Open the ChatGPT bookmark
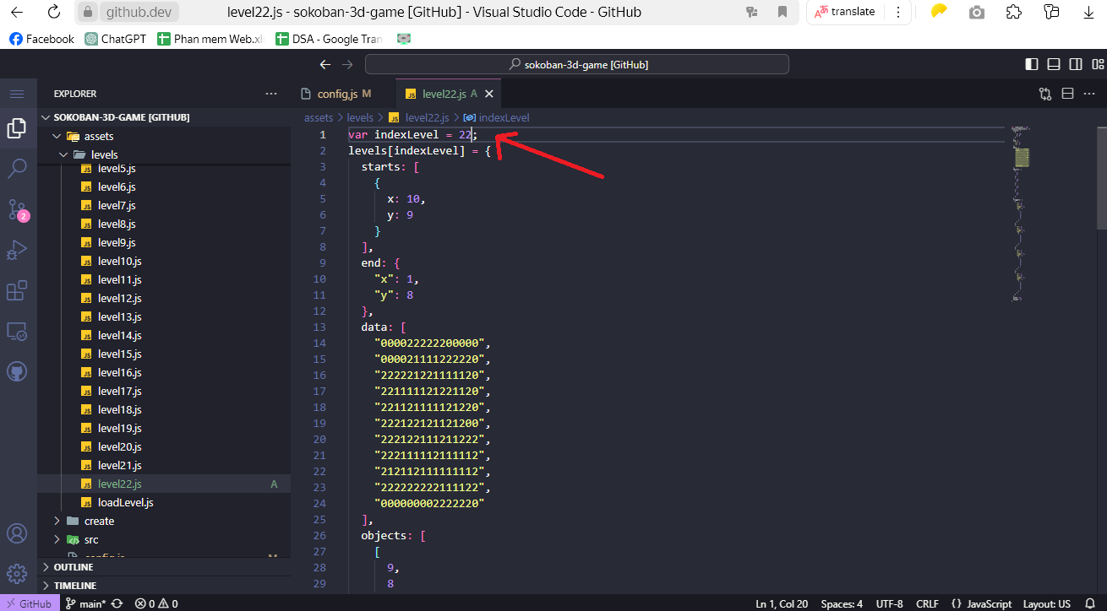 coord(116,39)
